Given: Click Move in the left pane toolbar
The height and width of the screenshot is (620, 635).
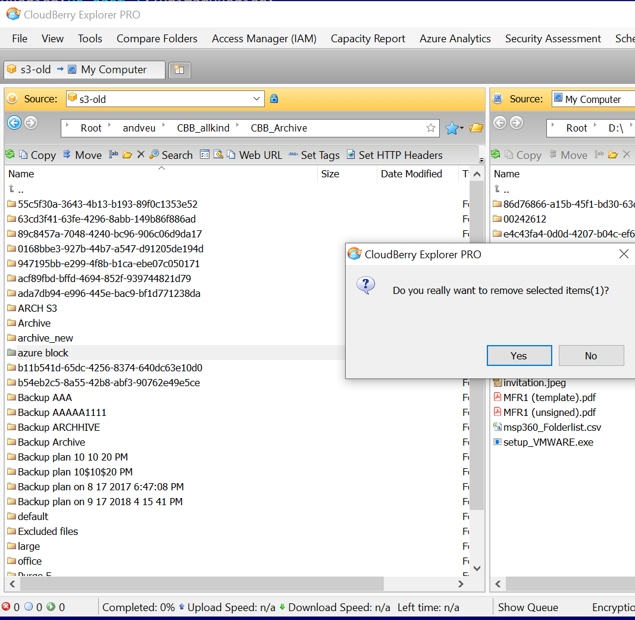Looking at the screenshot, I should [83, 155].
